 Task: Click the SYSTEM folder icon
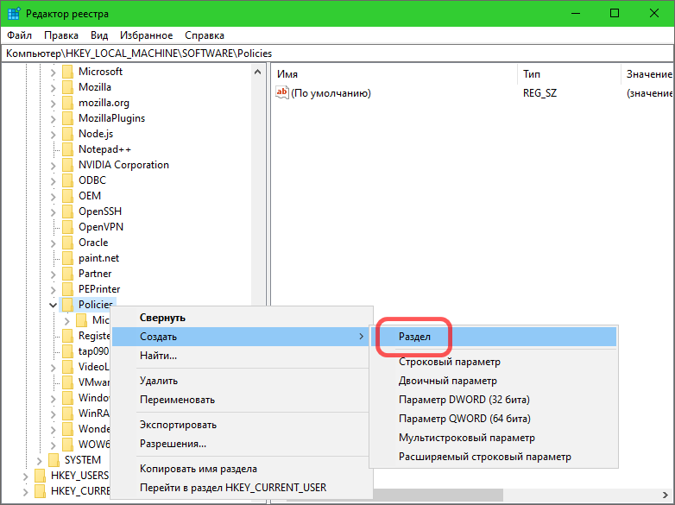pos(54,460)
